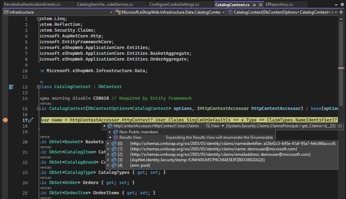The height and width of the screenshot is (199, 346).
Task: Collapse the CatalogContext class outline on line 12
Action: point(38,87)
